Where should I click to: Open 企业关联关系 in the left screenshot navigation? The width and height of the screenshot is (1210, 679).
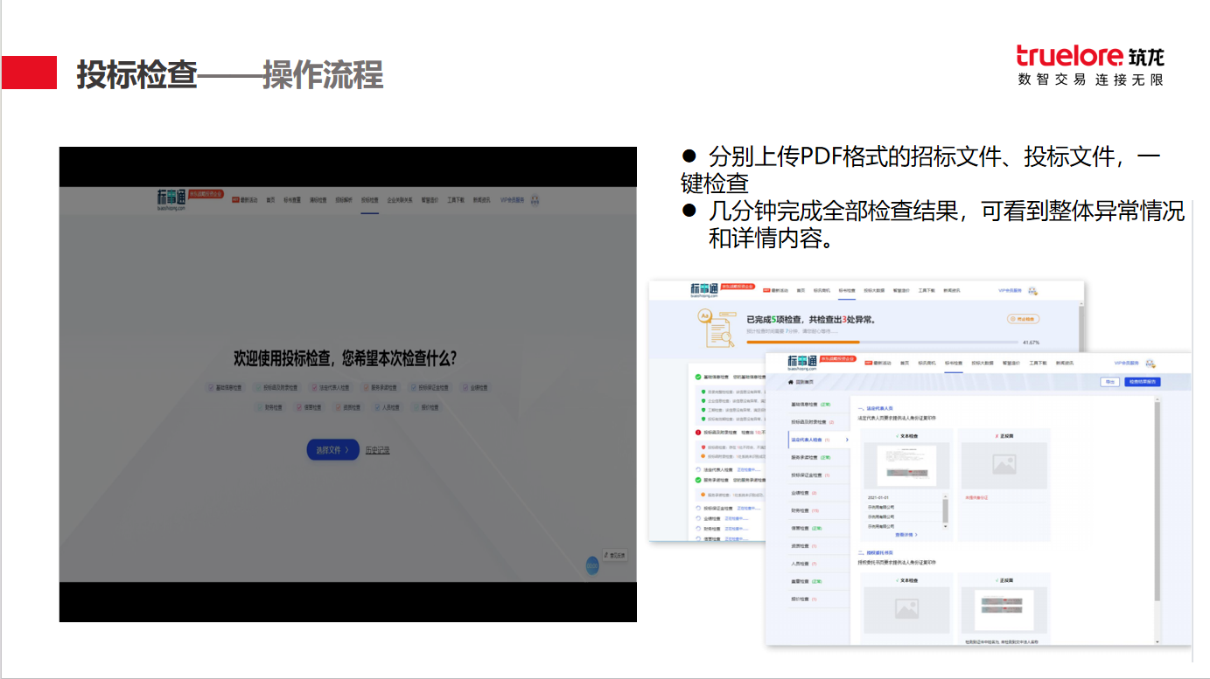(400, 200)
